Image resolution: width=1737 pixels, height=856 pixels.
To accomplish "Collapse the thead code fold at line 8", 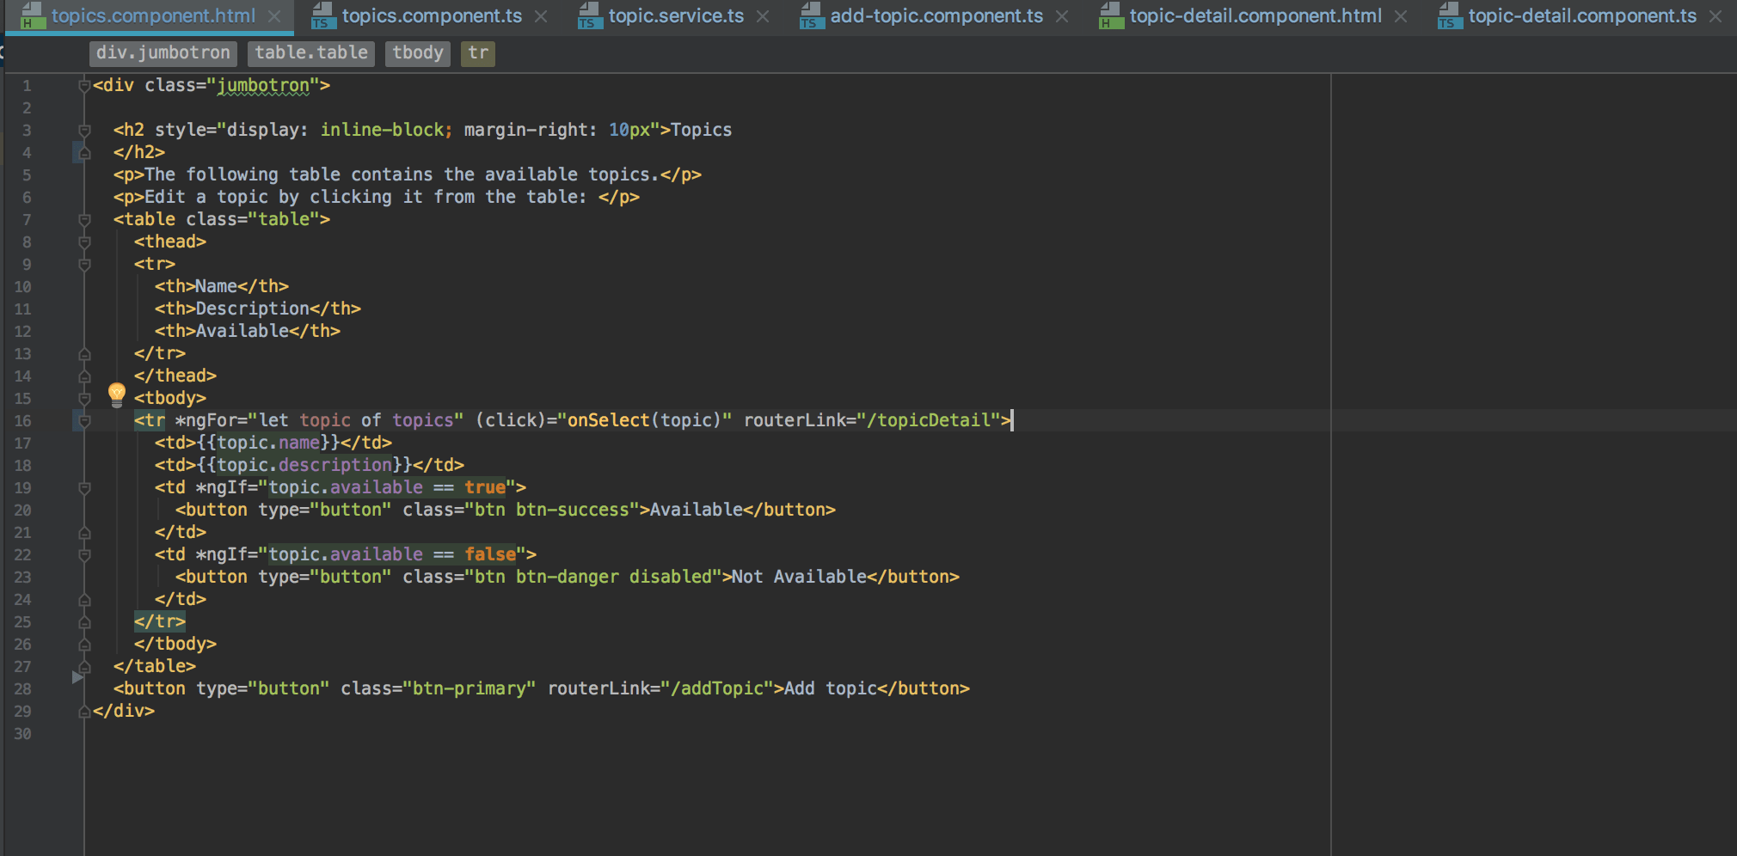I will tap(83, 242).
